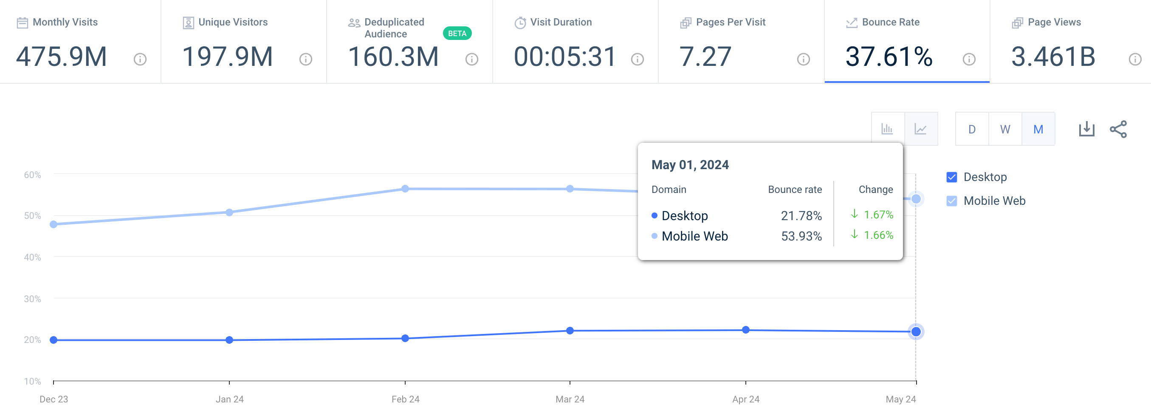1151x419 pixels.
Task: Uncheck the Desktop checkbox
Action: pos(952,177)
